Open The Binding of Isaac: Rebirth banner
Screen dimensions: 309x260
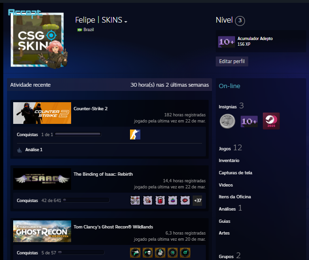tap(42, 179)
